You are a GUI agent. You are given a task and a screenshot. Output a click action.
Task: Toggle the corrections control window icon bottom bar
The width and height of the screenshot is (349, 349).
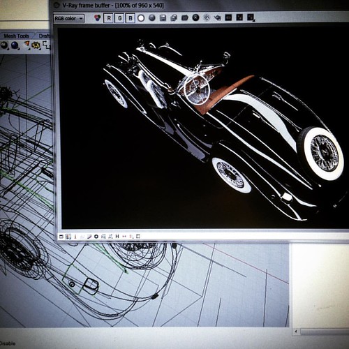[61, 237]
